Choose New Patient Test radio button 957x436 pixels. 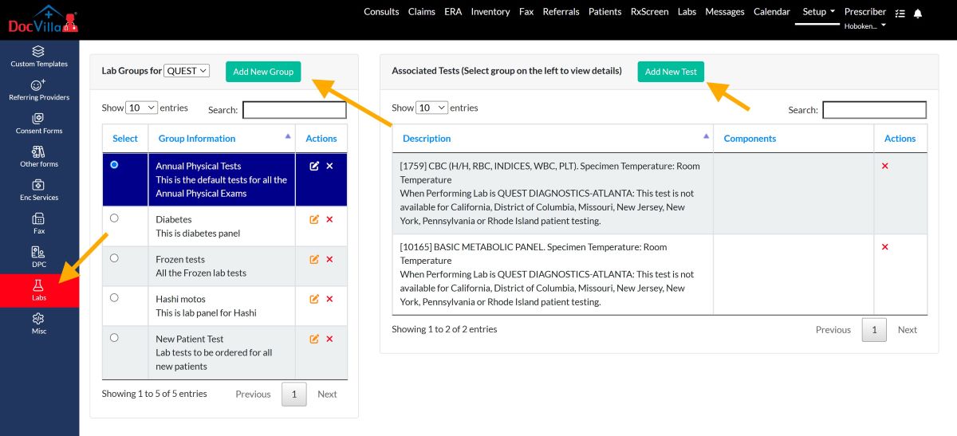pyautogui.click(x=114, y=337)
